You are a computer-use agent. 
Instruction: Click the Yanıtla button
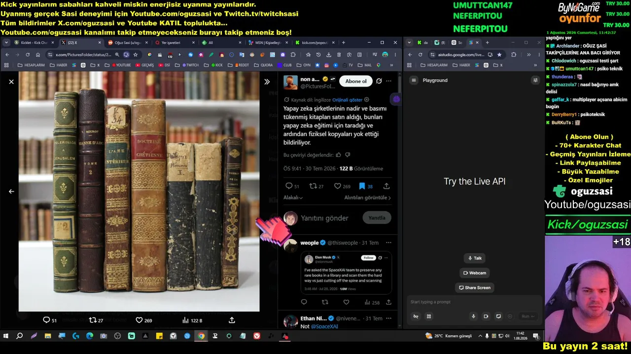[377, 218]
